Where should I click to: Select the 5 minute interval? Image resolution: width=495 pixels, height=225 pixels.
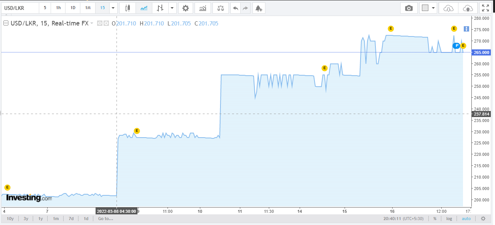click(45, 8)
